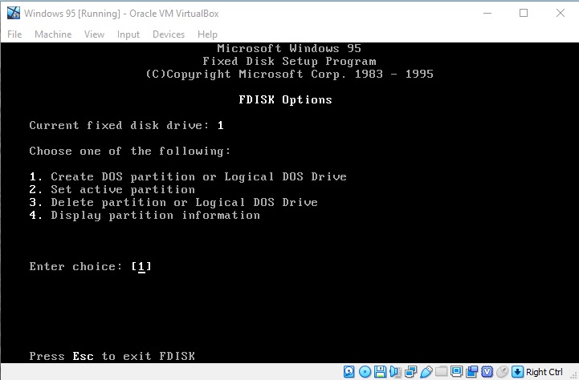Click the 'FDISK Options' heading
The height and width of the screenshot is (380, 579).
click(x=285, y=100)
